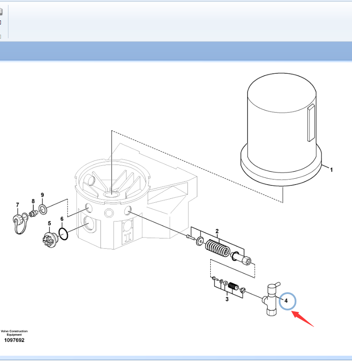Select callout number 8 above the small fitting
The height and width of the screenshot is (362, 352).
pyautogui.click(x=33, y=201)
